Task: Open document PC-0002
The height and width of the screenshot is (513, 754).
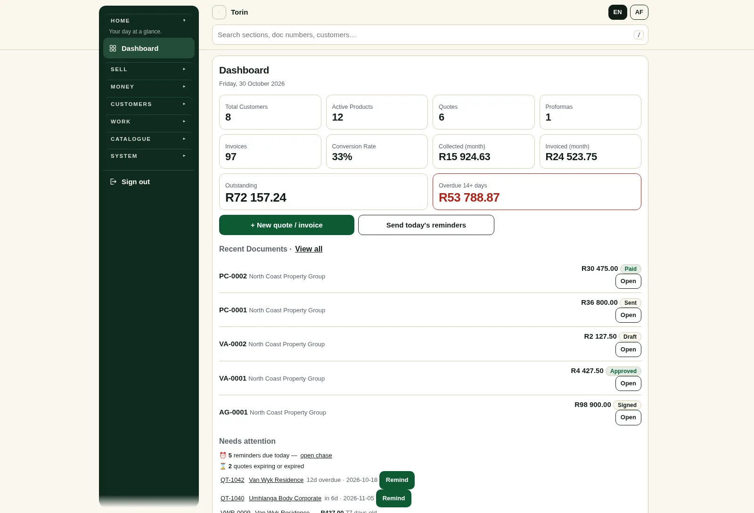Action: (x=628, y=281)
